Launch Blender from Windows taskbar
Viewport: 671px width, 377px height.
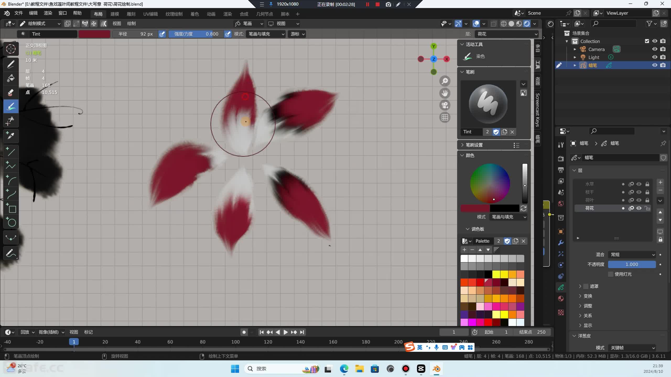tap(436, 369)
